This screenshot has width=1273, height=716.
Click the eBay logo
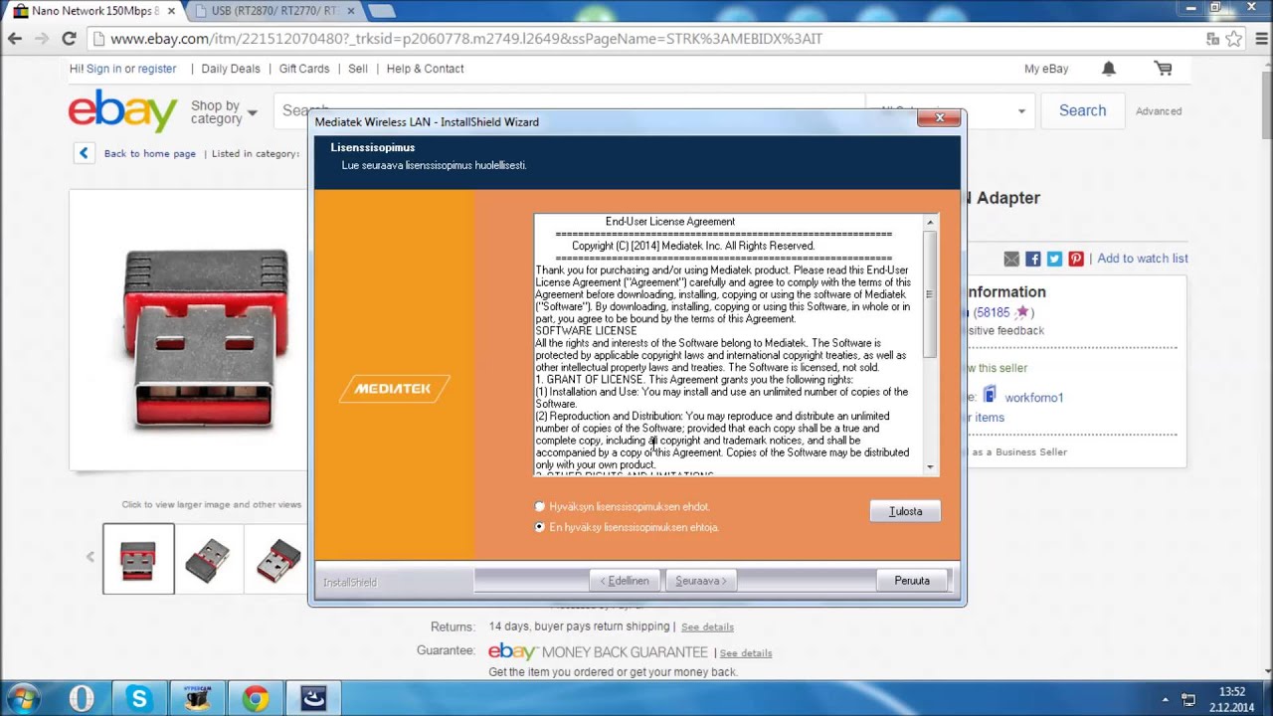click(122, 110)
